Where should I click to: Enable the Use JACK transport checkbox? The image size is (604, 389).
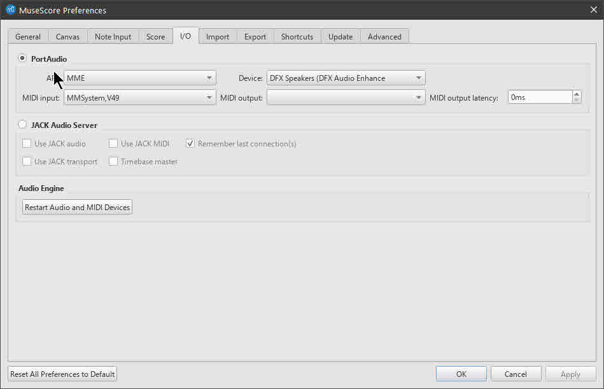[27, 161]
